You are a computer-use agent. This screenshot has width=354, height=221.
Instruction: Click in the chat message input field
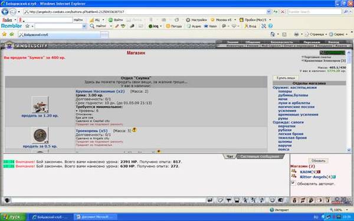(x=109, y=200)
